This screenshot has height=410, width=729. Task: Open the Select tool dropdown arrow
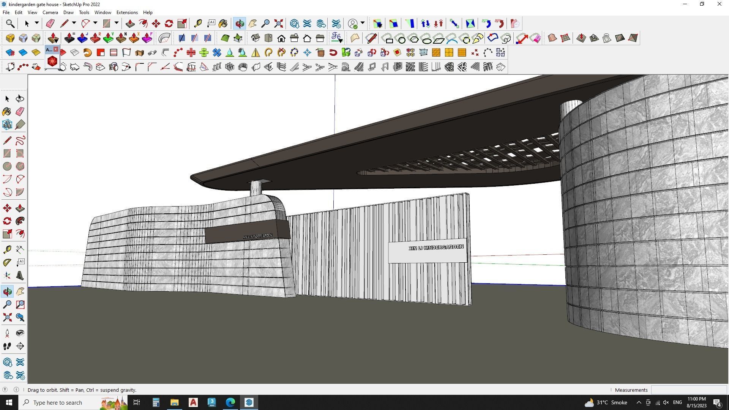[37, 24]
